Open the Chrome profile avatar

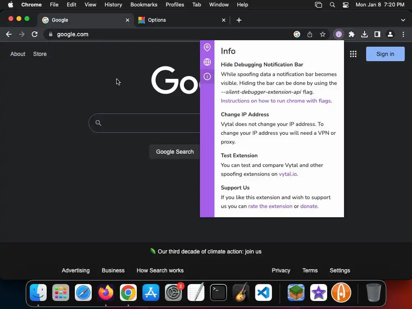[x=390, y=34]
